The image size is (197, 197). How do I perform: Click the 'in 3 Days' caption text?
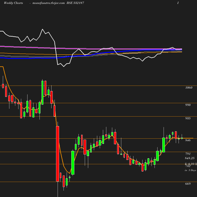coord(190,170)
